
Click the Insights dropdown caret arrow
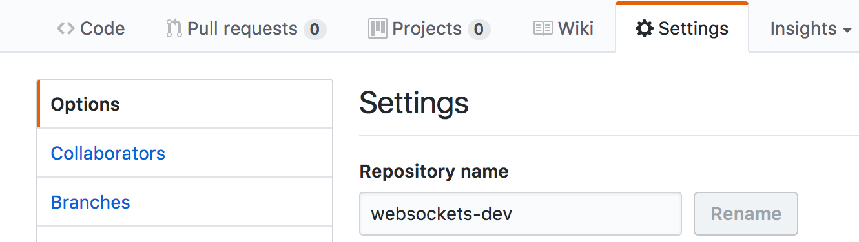(847, 30)
